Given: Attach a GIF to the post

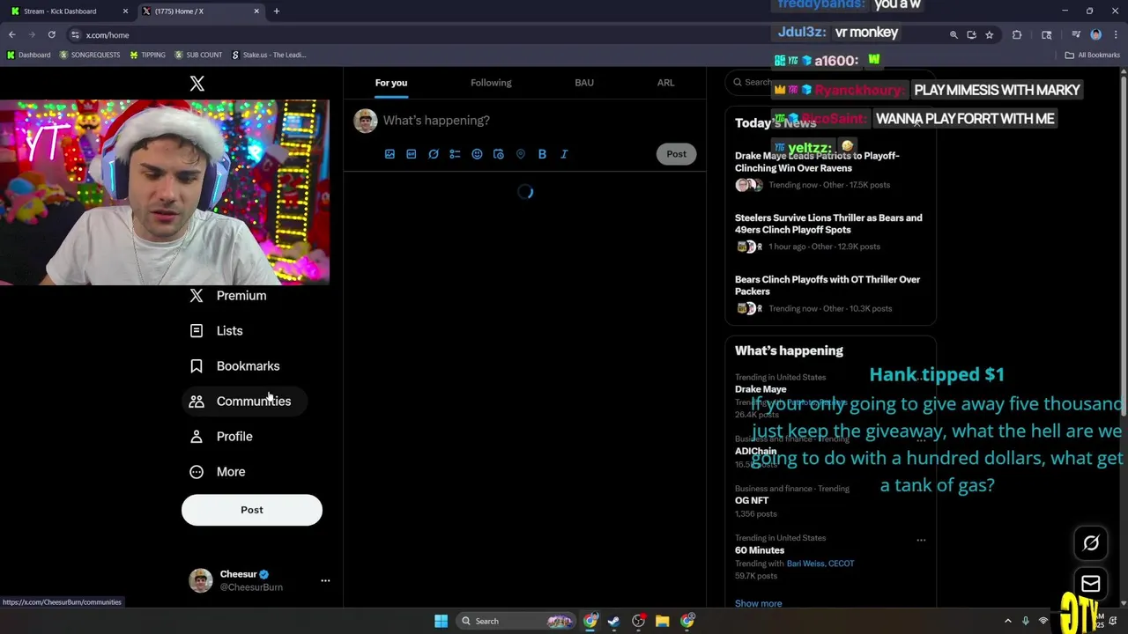Looking at the screenshot, I should 412,154.
